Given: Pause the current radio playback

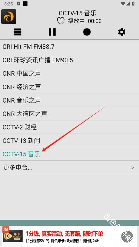Looking at the screenshot, I should click(52, 32).
